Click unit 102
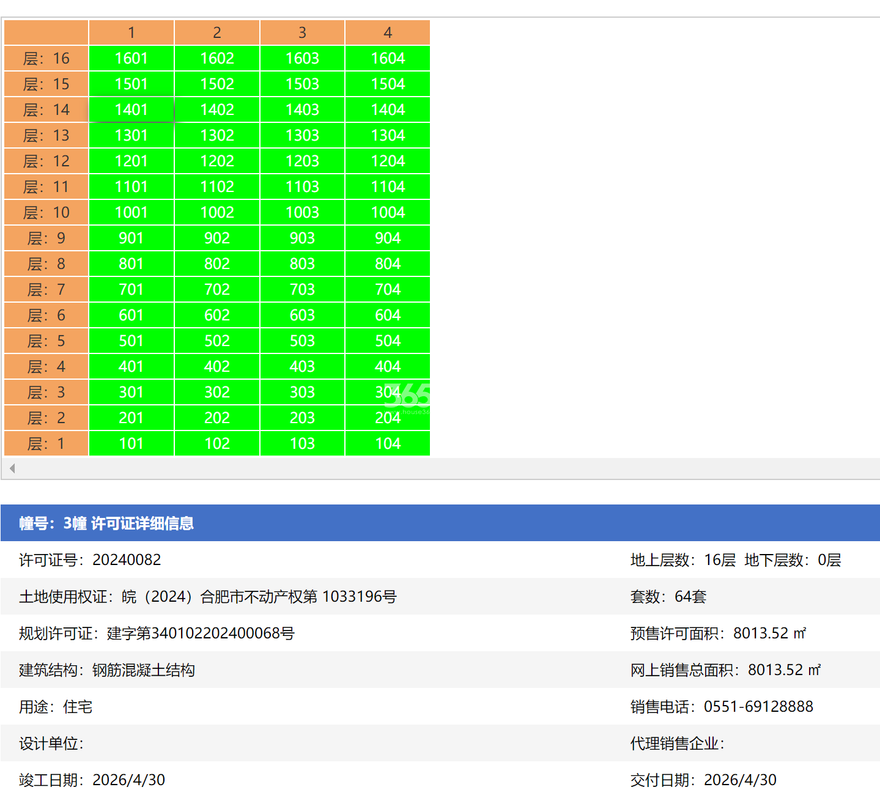Image resolution: width=880 pixels, height=798 pixels. coord(217,443)
